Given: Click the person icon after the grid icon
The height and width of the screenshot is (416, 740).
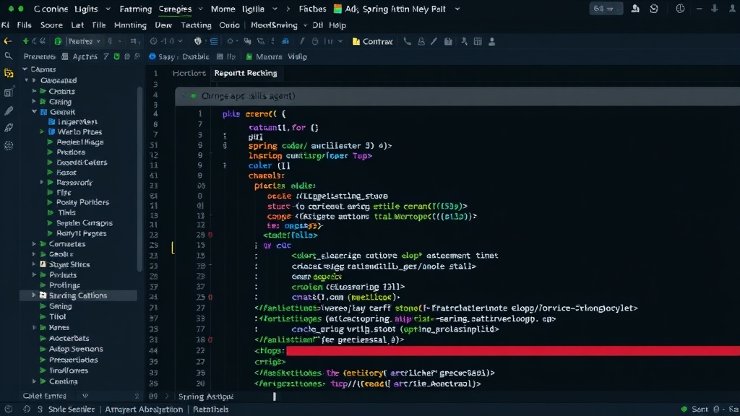Looking at the screenshot, I should pos(491,41).
